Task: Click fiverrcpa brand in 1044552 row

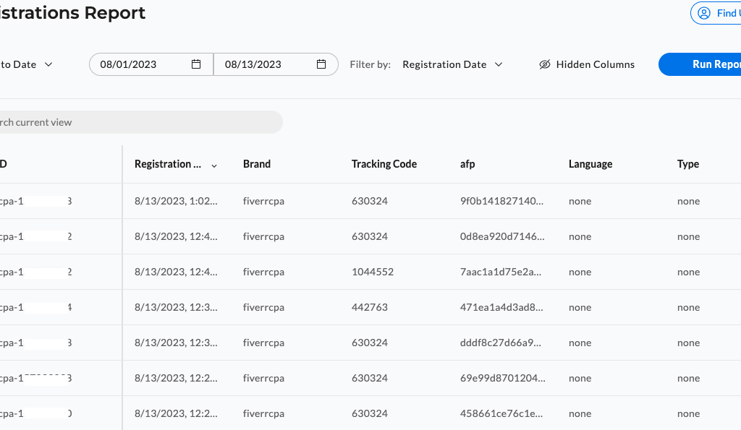Action: tap(263, 272)
